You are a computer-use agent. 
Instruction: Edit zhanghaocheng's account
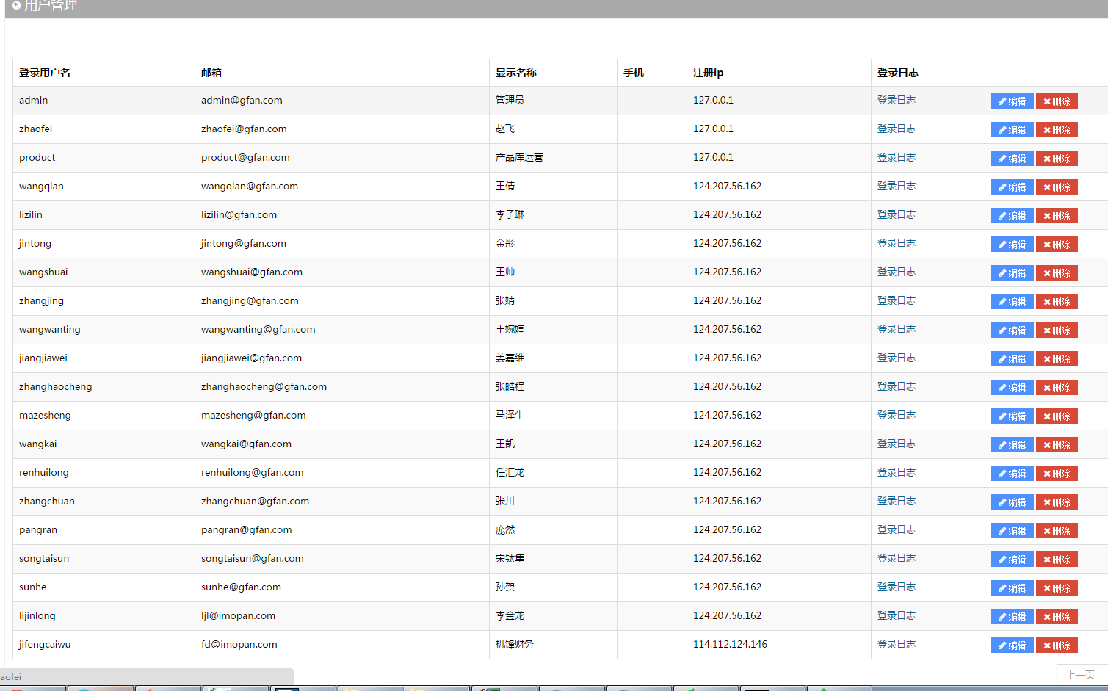pos(1012,388)
